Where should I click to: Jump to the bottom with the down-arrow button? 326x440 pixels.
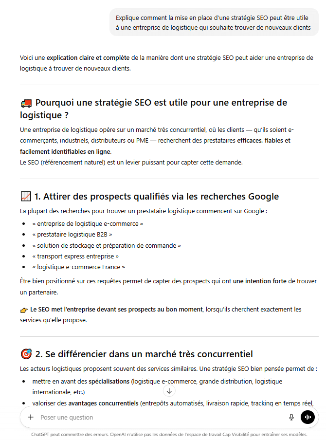point(169,391)
